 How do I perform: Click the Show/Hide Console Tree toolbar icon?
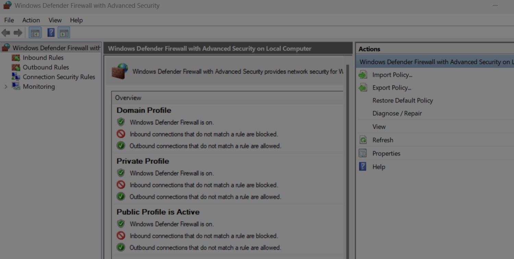tap(35, 33)
